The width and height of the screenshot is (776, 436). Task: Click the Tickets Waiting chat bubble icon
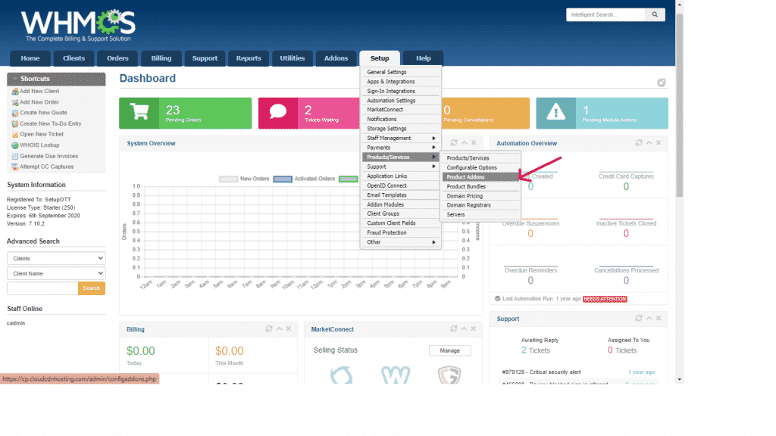click(278, 113)
